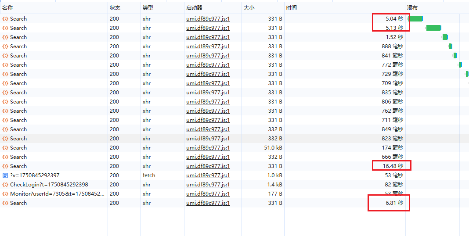This screenshot has width=469, height=236.
Task: Click the xhr icon of the 709 毫秒 Search request
Action: pyautogui.click(x=5, y=83)
